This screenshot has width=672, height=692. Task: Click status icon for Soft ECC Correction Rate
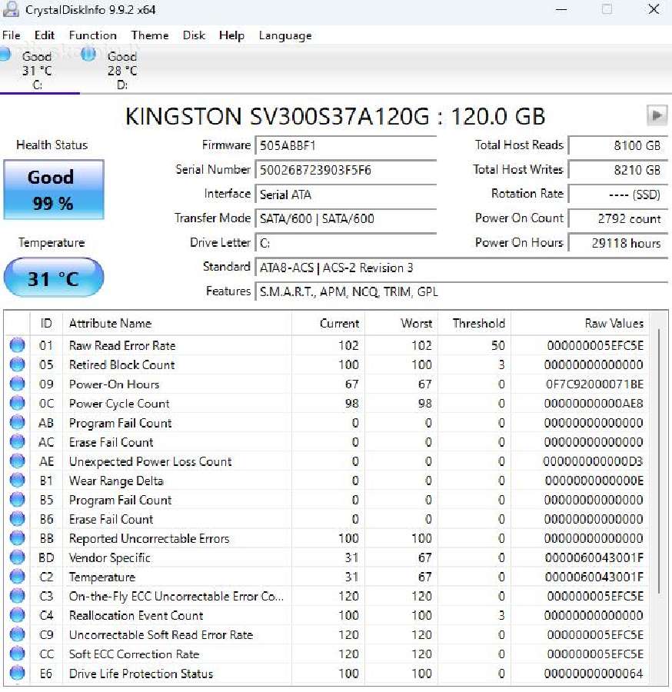pos(17,654)
